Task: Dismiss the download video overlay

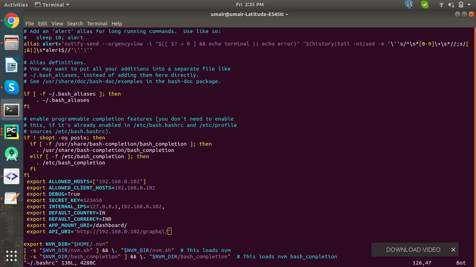Action: [x=453, y=250]
